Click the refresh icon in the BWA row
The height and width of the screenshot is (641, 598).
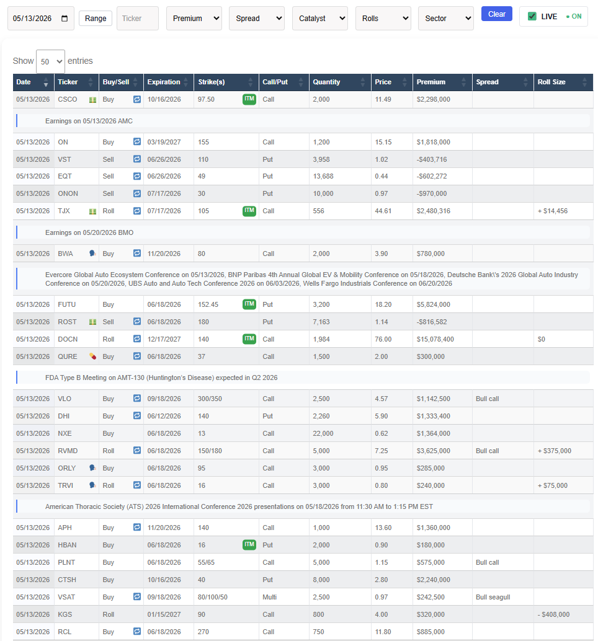pos(137,254)
